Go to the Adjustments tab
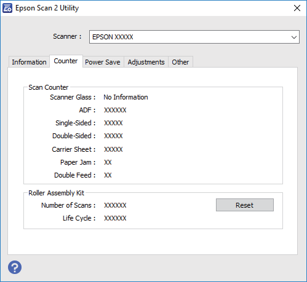307x282 pixels. pos(146,62)
